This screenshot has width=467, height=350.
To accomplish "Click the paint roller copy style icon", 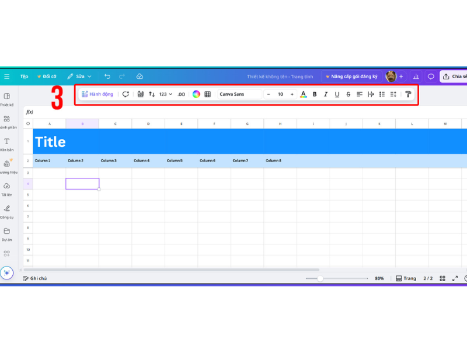I will [408, 94].
